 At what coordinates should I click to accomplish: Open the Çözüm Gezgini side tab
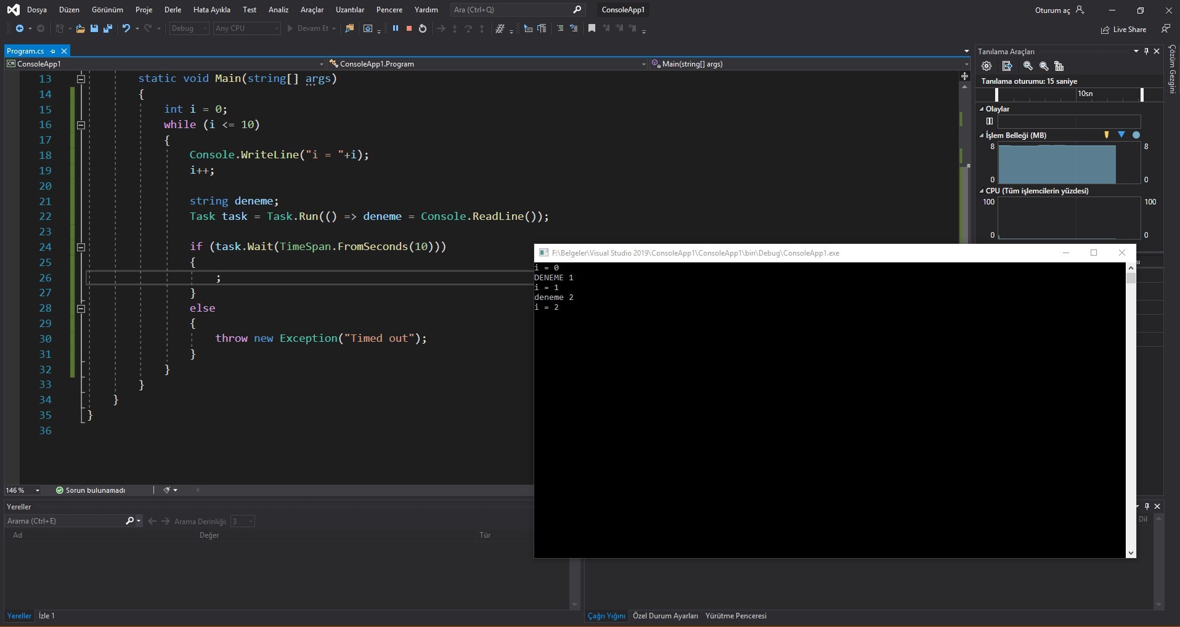click(1172, 69)
